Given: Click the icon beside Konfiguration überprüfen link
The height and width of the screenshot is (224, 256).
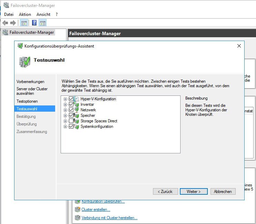Looking at the screenshot, I should (78, 202).
